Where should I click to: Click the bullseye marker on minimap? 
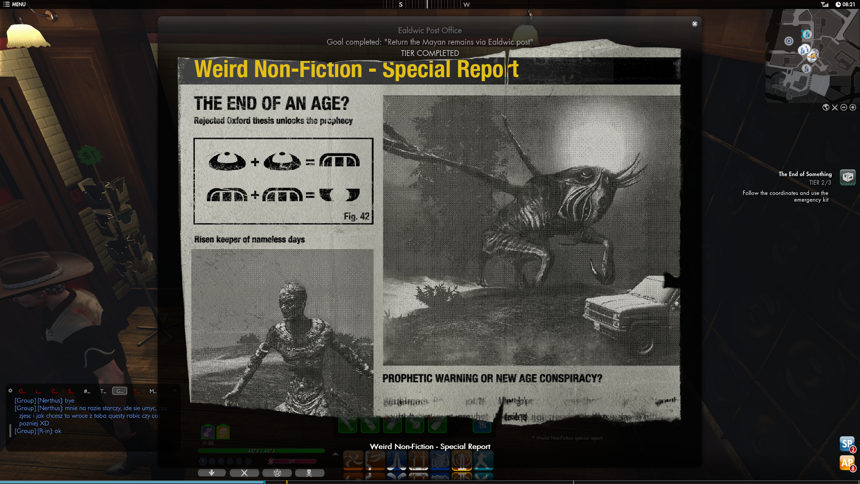(789, 41)
